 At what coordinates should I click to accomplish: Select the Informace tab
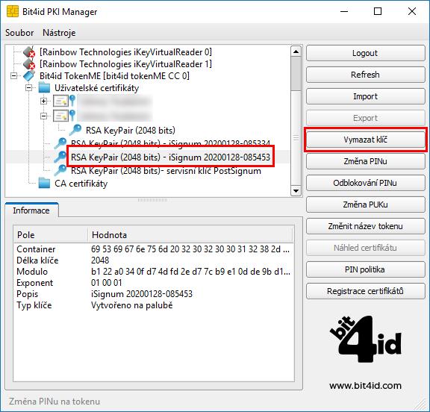(31, 210)
